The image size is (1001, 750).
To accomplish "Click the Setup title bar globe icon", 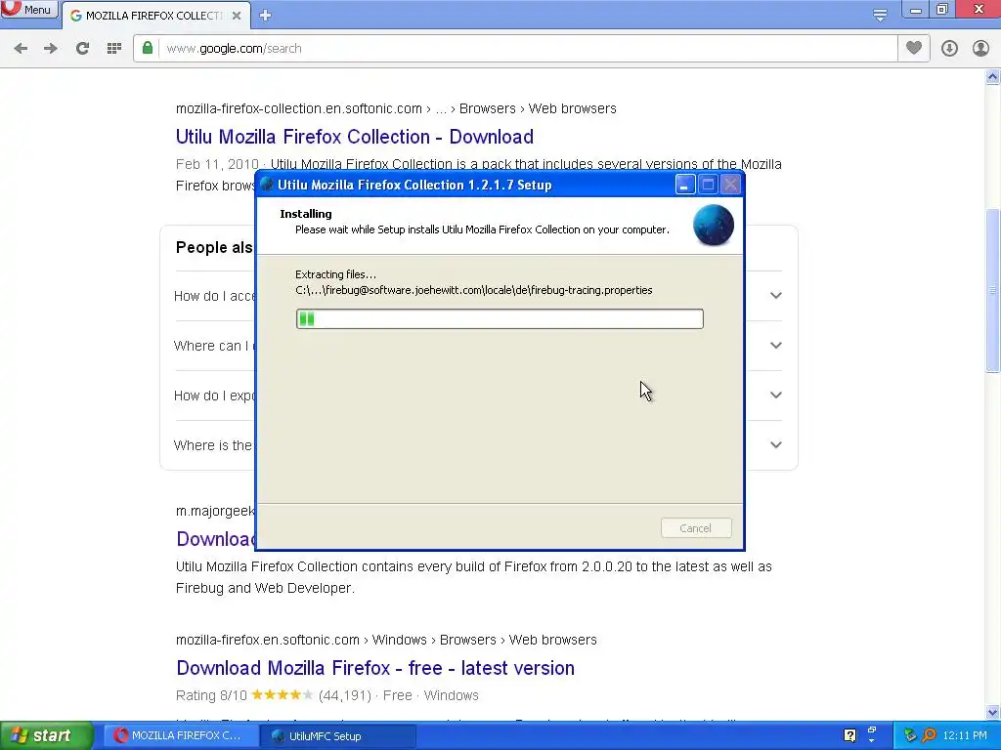I will click(x=268, y=185).
